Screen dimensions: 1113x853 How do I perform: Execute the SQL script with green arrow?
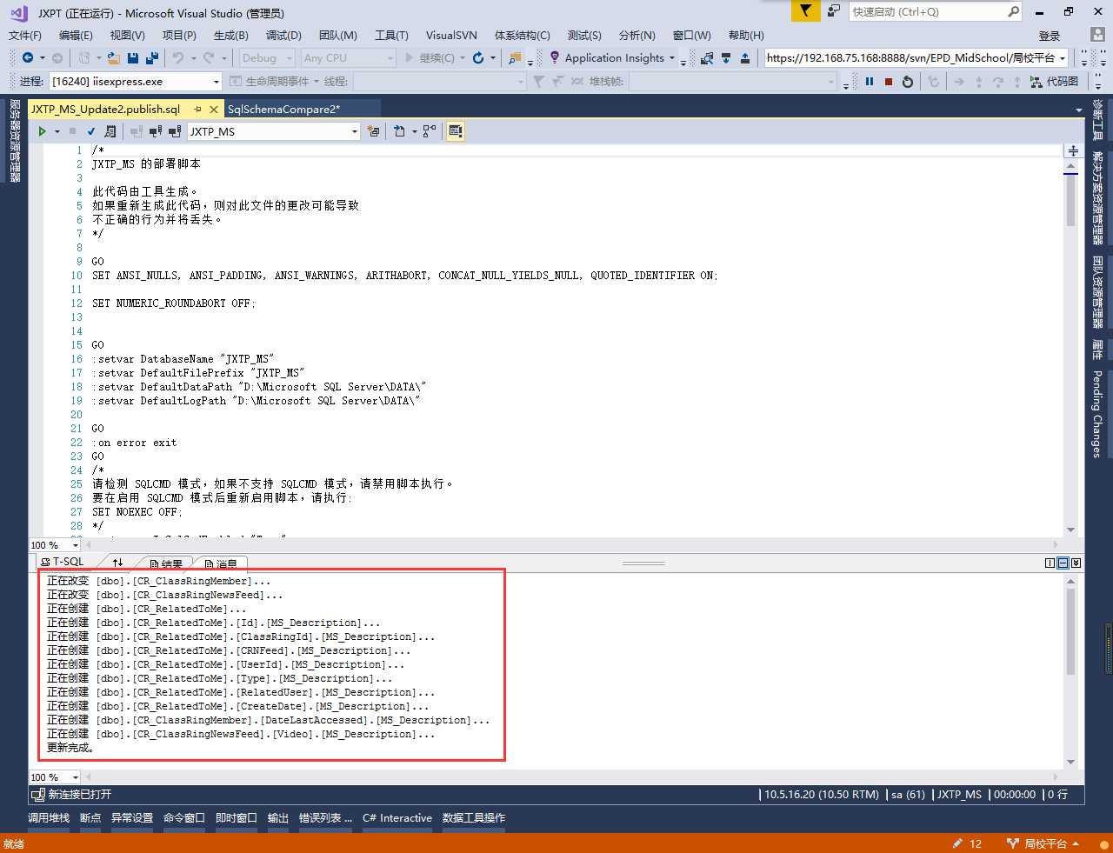[42, 131]
